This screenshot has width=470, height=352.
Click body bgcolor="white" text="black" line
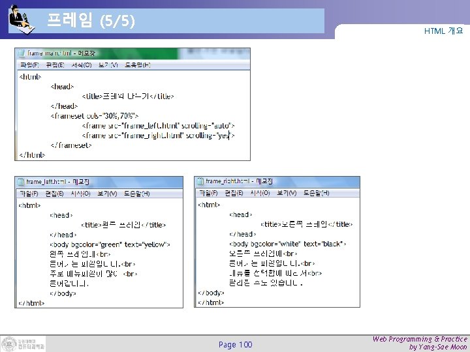click(x=288, y=244)
